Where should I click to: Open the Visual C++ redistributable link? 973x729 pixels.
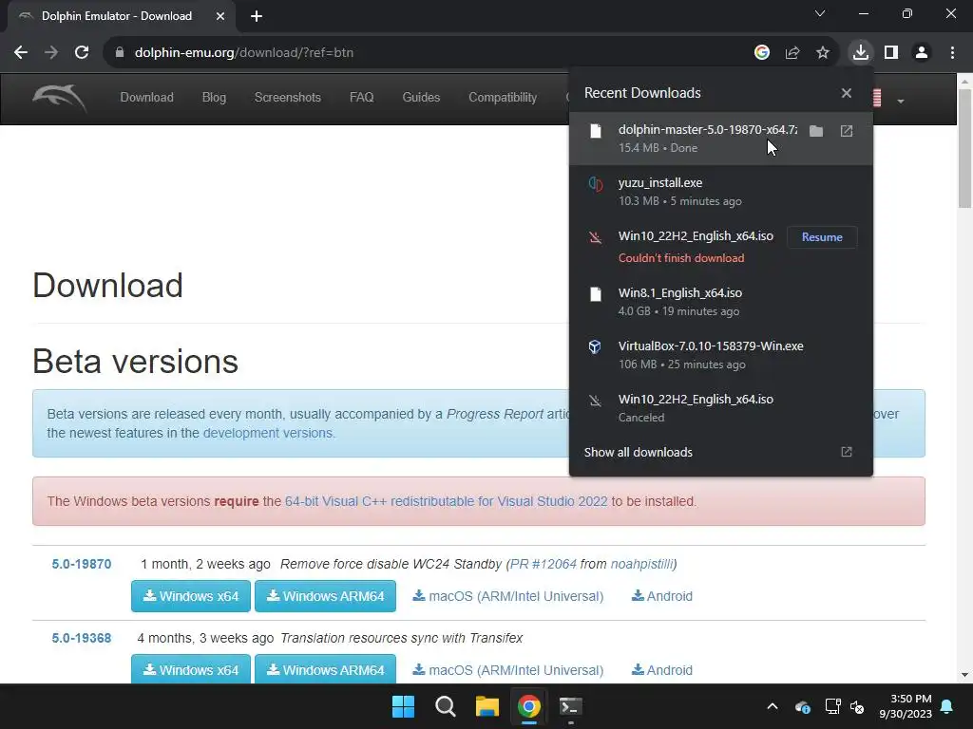(x=447, y=501)
